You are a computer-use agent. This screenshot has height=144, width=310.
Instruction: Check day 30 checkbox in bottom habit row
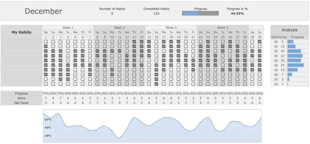(x=260, y=84)
